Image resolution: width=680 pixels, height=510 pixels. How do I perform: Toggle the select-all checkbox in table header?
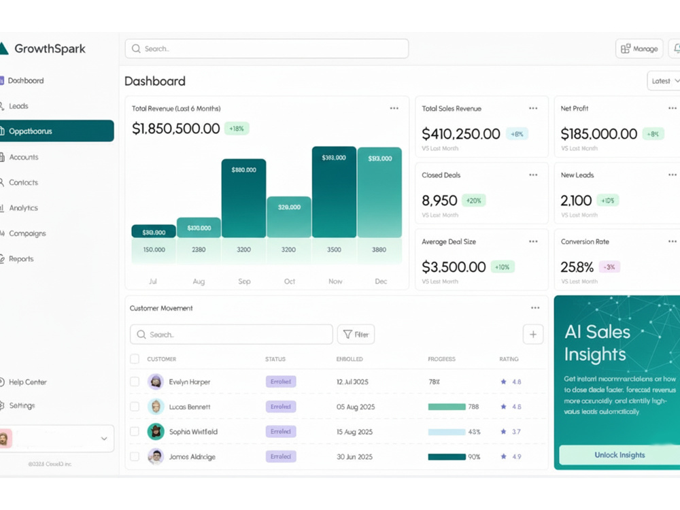pyautogui.click(x=135, y=359)
